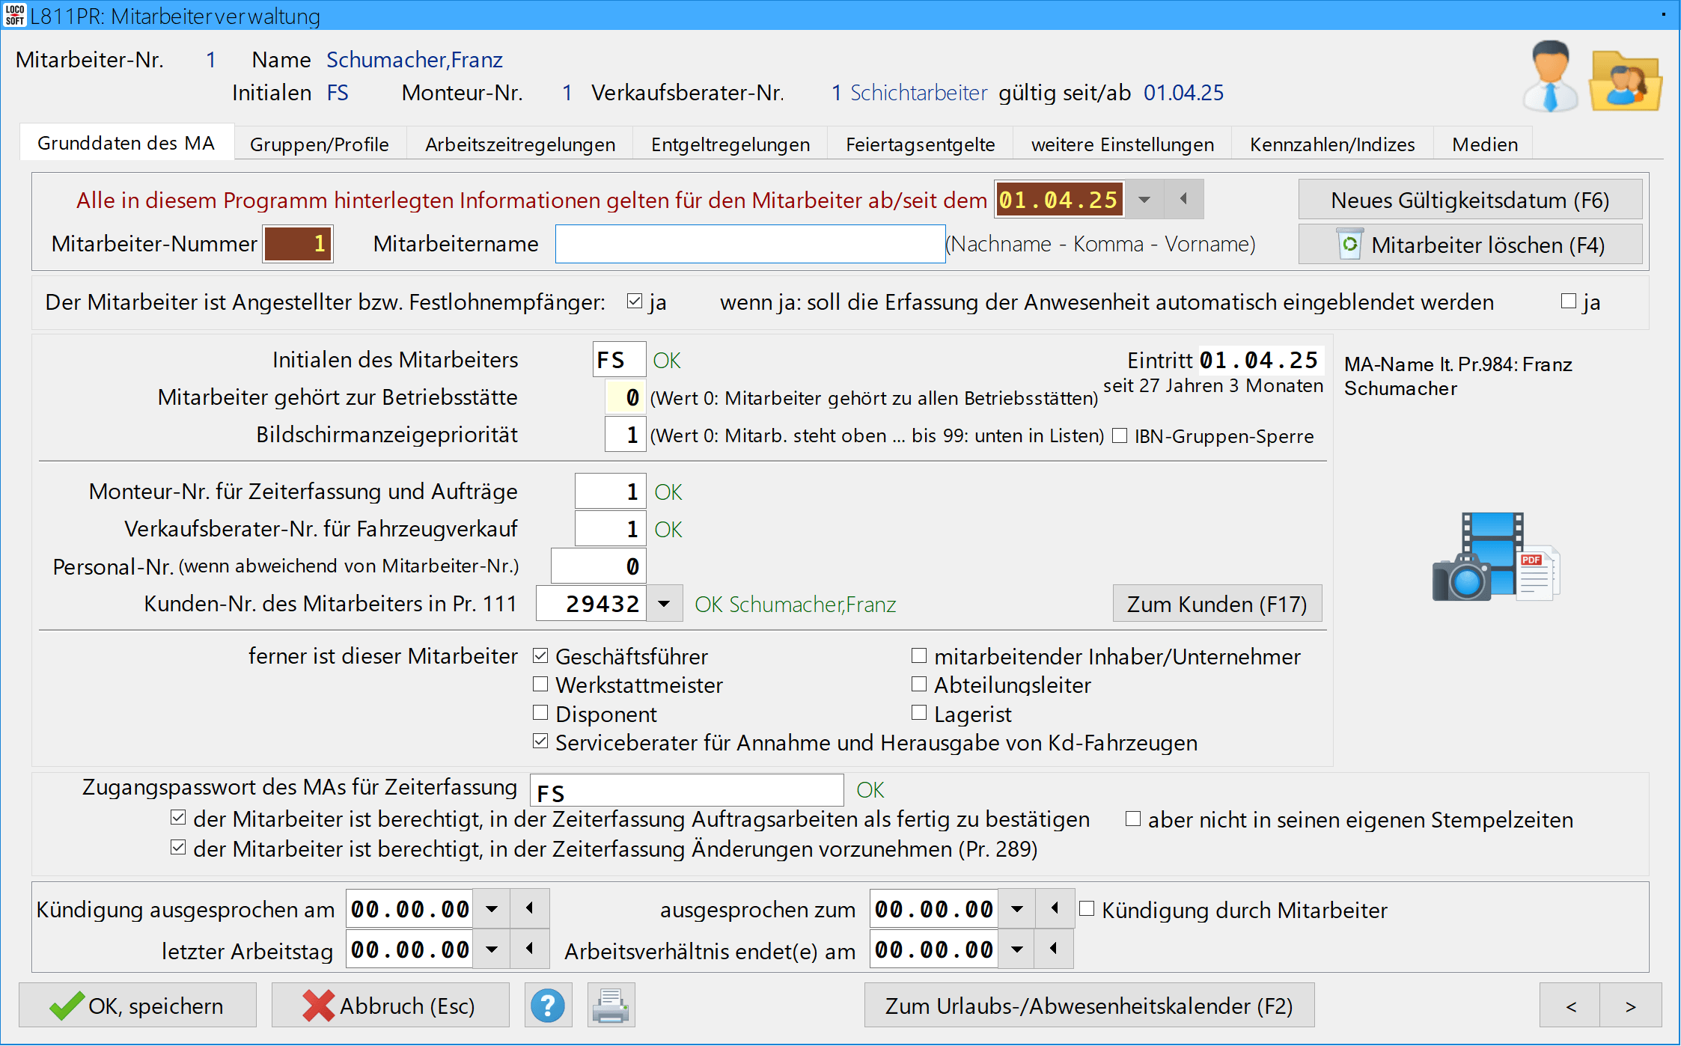
Task: Open the Kunden-Nr. 29432 dropdown arrow
Action: pos(664,603)
